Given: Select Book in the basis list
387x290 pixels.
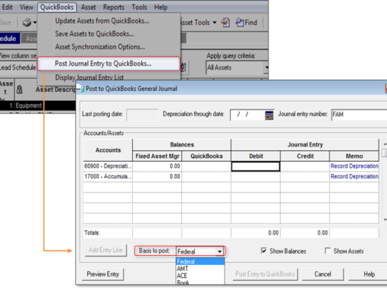Looking at the screenshot, I should pos(200,282).
